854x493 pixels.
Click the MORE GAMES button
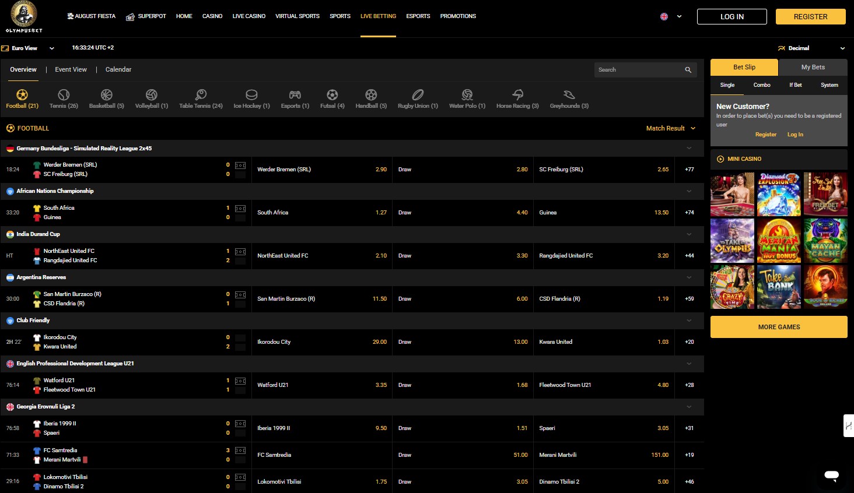point(779,327)
